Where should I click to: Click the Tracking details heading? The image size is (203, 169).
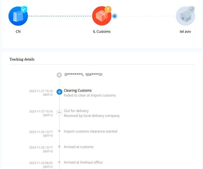22,59
